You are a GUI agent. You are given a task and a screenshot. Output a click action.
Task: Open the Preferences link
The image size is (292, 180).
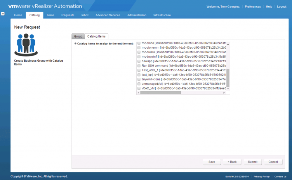pos(253,7)
